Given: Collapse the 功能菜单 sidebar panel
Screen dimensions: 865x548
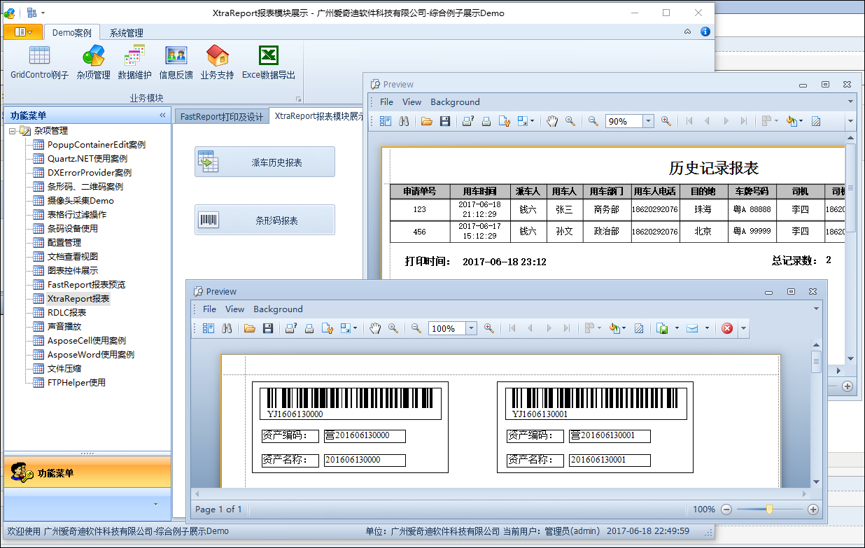Looking at the screenshot, I should (162, 115).
